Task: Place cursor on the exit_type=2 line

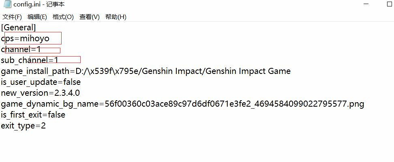Action: click(x=23, y=126)
